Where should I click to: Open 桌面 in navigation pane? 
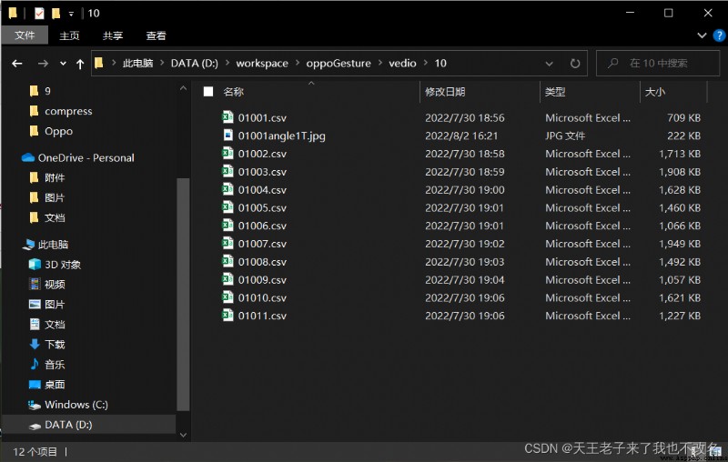[55, 384]
